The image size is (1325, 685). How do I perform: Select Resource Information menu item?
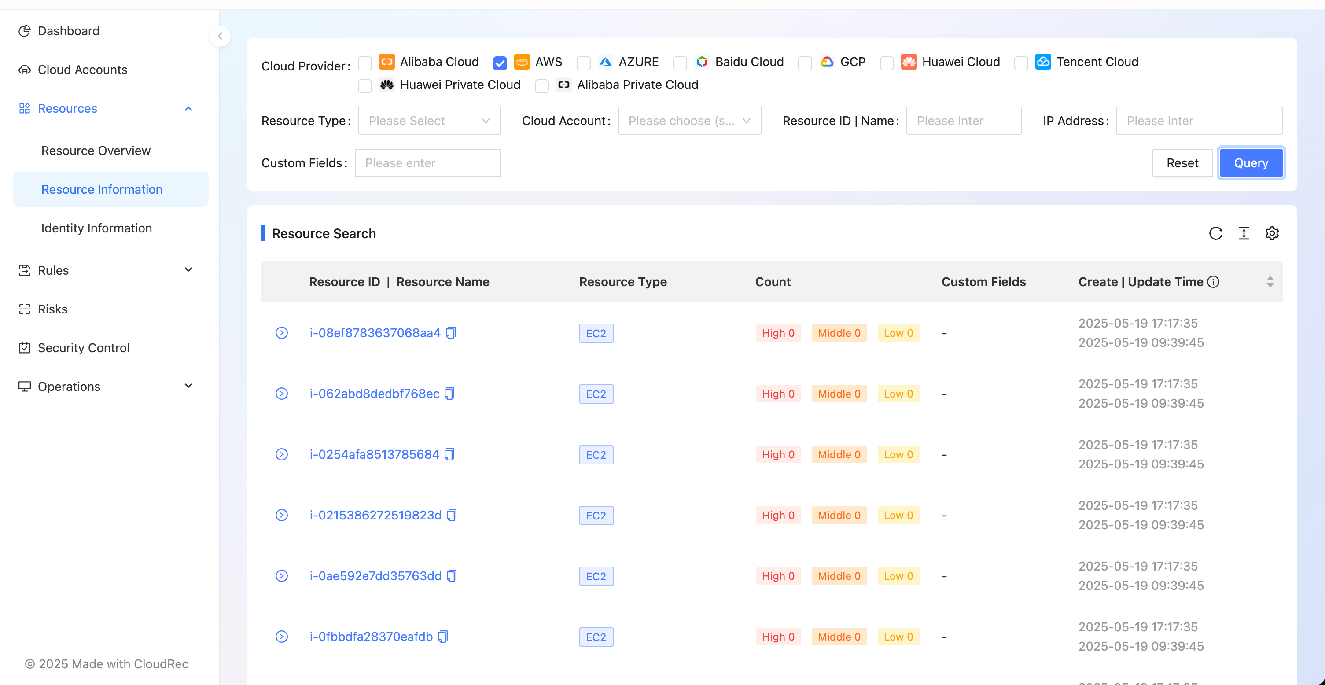pyautogui.click(x=110, y=189)
